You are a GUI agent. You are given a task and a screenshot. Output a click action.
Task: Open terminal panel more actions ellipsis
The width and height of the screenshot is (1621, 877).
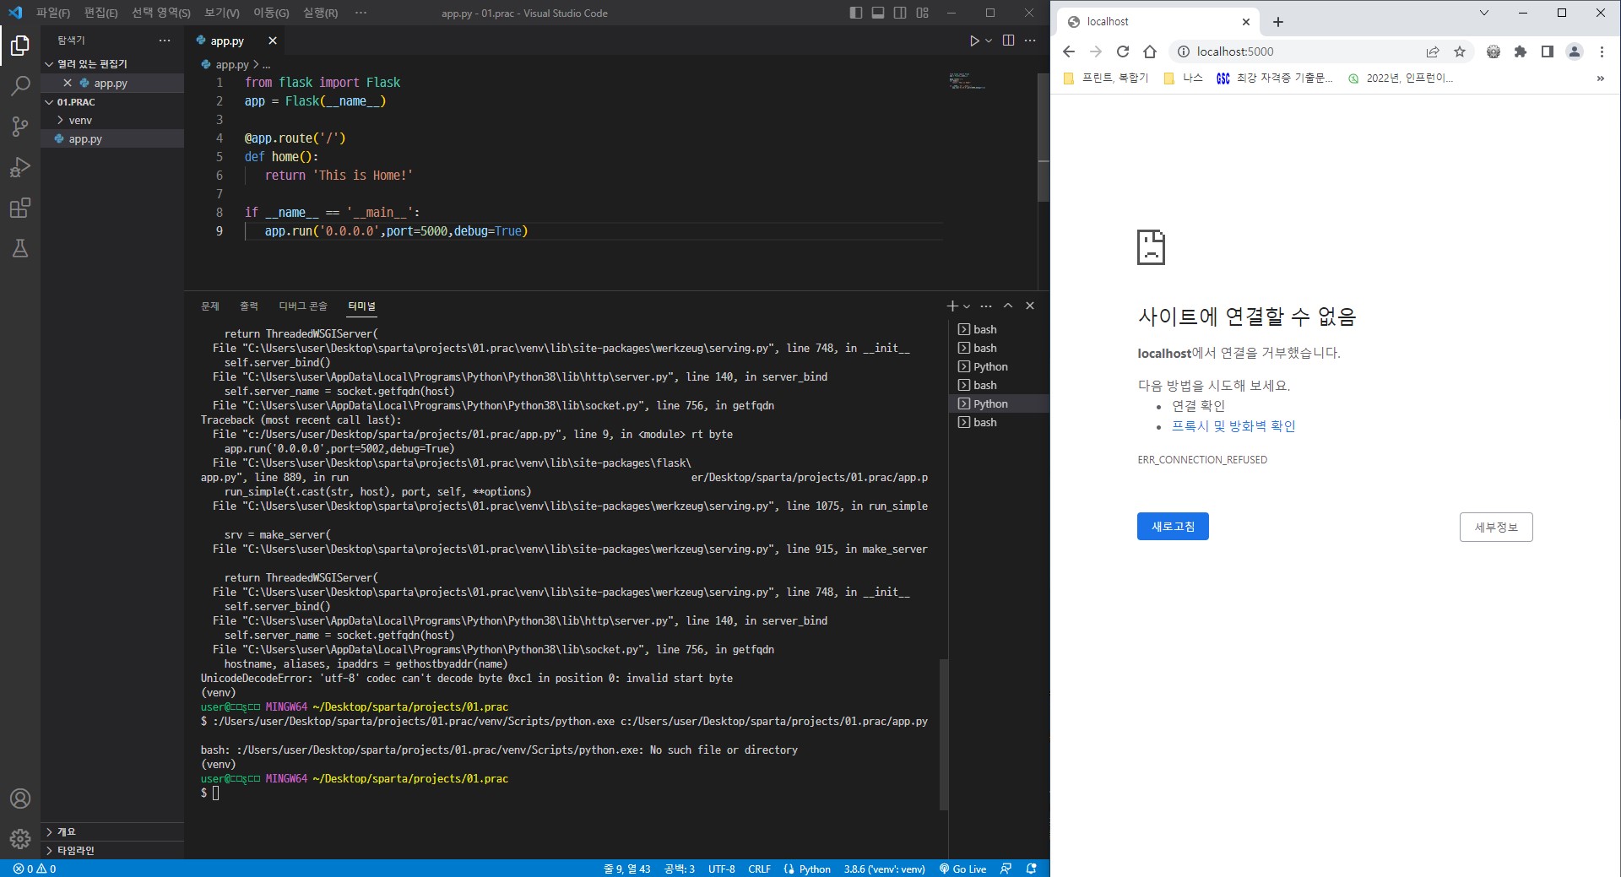986,306
